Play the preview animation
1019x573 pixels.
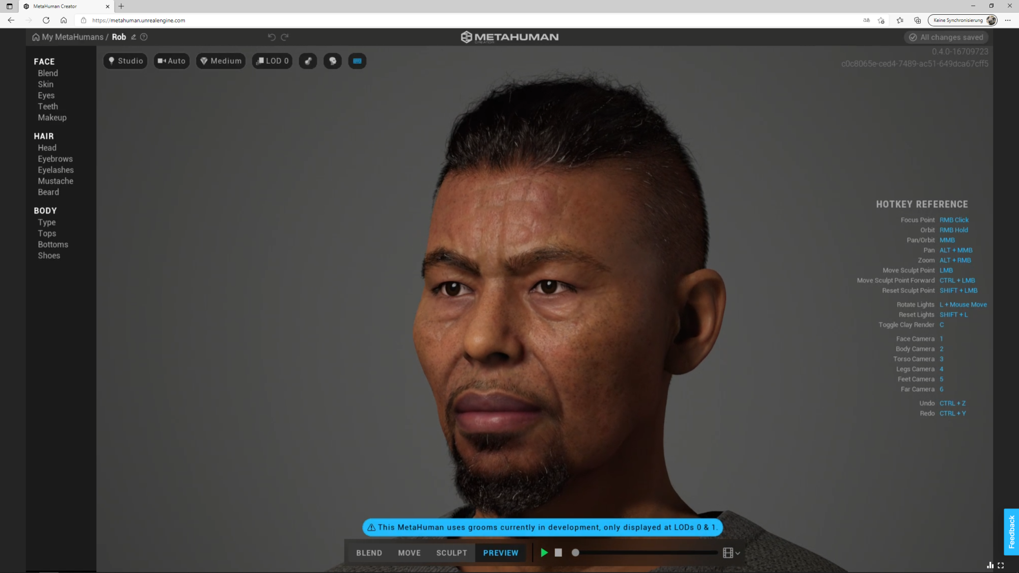(x=544, y=553)
